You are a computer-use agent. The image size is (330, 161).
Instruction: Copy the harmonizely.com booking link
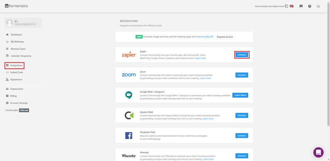pyautogui.click(x=286, y=6)
